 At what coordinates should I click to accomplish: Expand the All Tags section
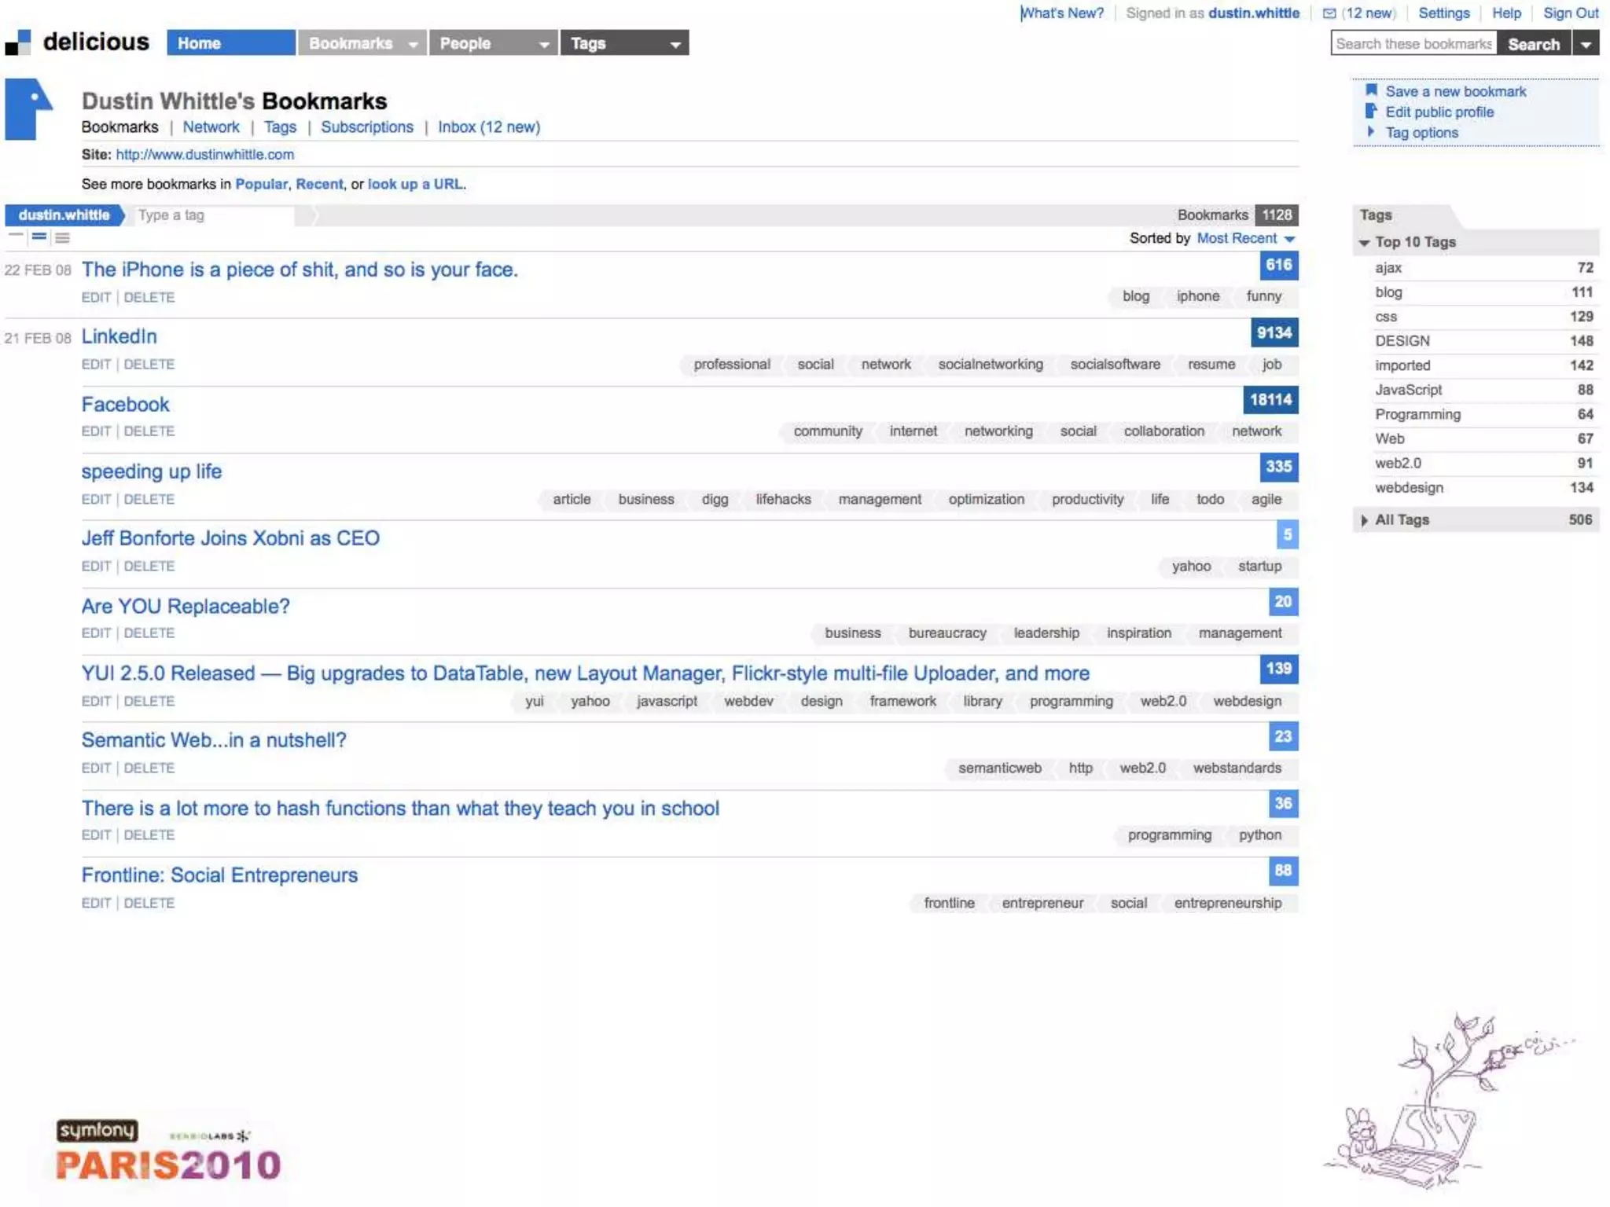click(1365, 520)
